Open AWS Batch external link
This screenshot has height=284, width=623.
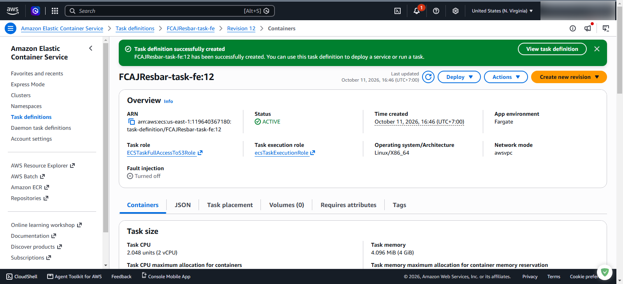click(28, 176)
